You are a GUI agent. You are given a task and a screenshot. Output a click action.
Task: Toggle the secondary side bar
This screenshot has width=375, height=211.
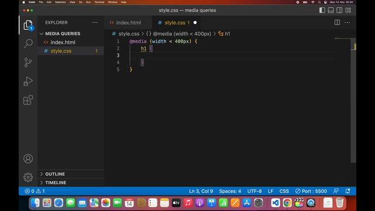[339, 11]
